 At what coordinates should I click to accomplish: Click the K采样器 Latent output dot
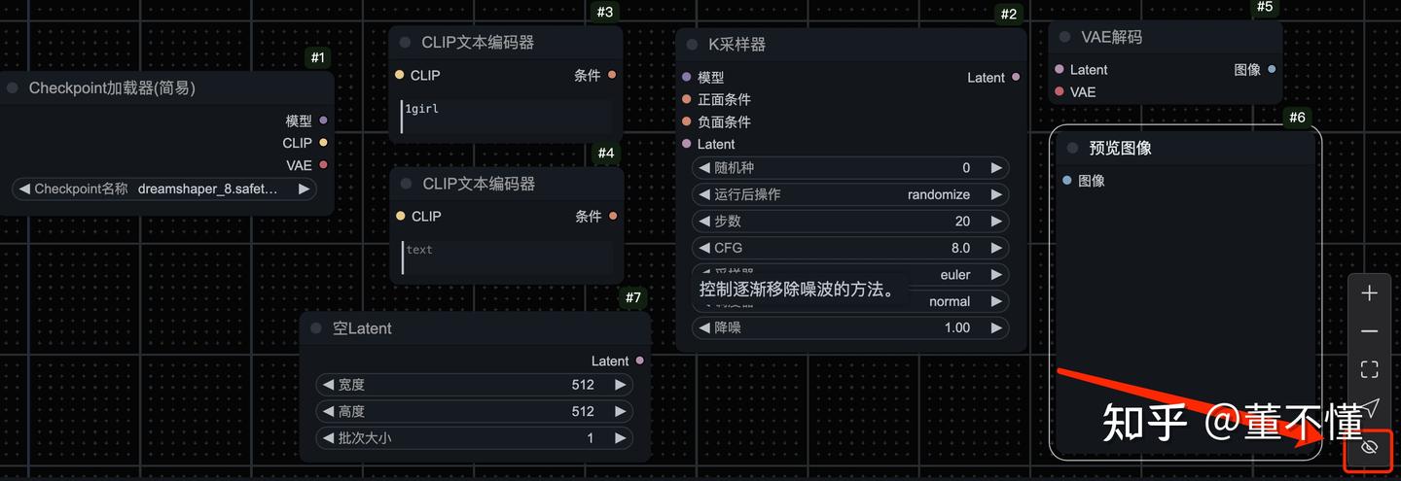1016,77
